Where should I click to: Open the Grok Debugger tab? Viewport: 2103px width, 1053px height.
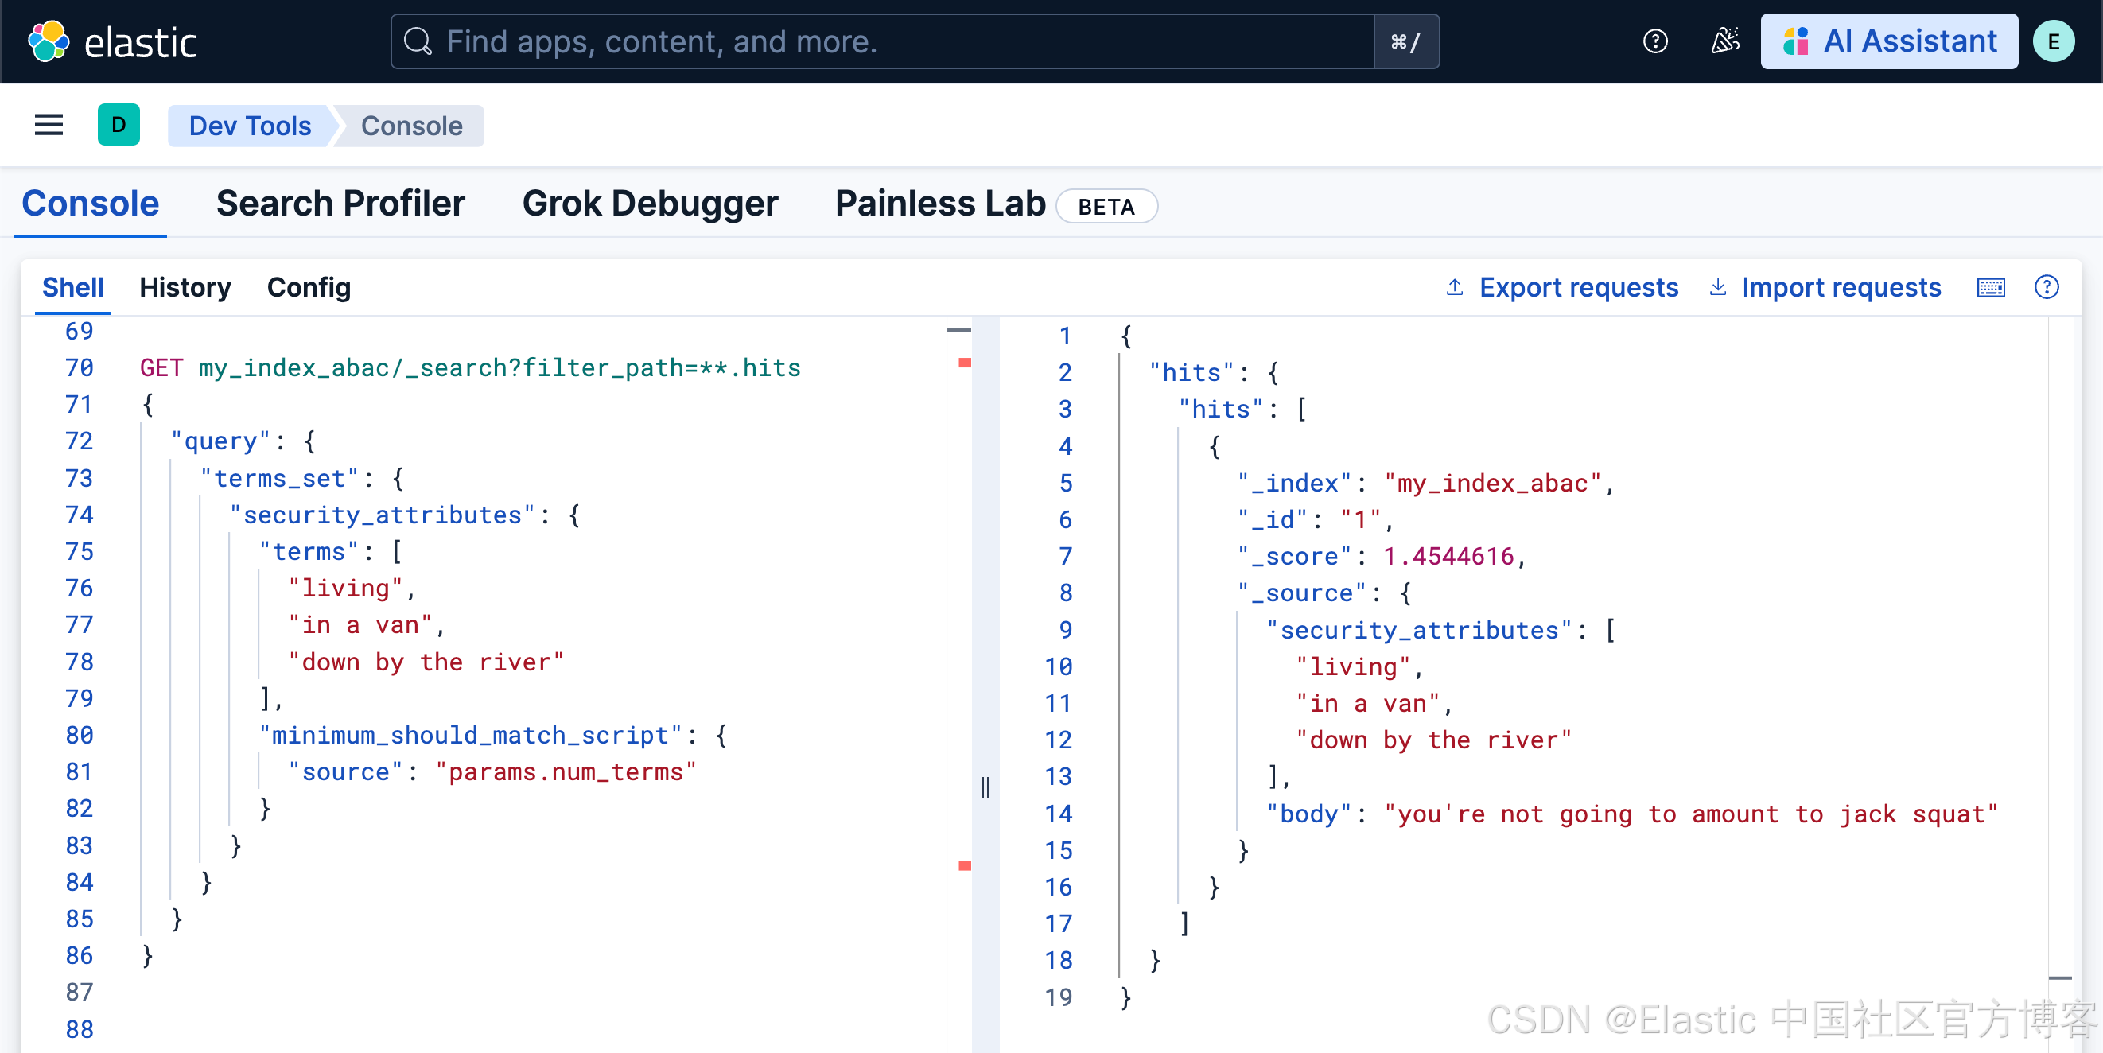coord(650,204)
